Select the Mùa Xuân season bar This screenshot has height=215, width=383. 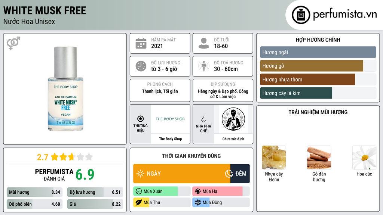coord(162,191)
